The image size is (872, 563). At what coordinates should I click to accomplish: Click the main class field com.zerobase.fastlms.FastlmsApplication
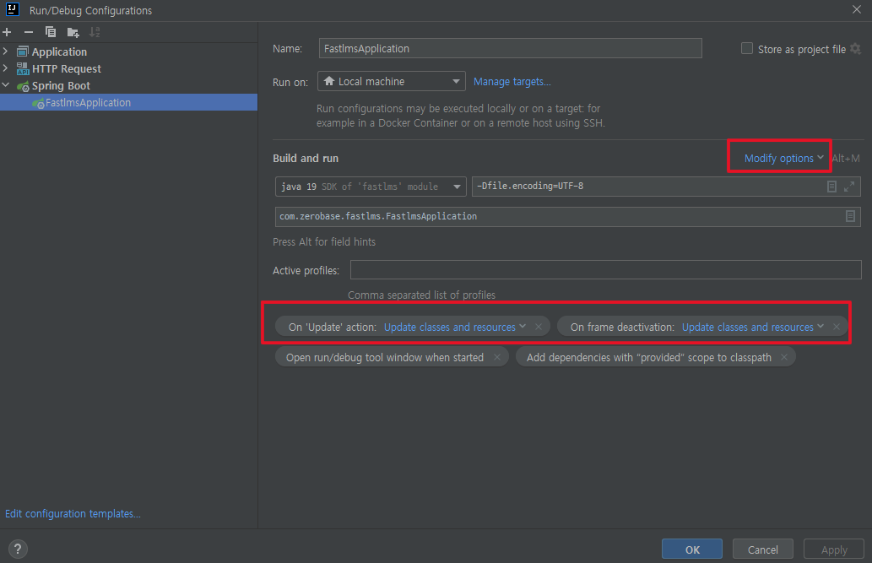[568, 216]
